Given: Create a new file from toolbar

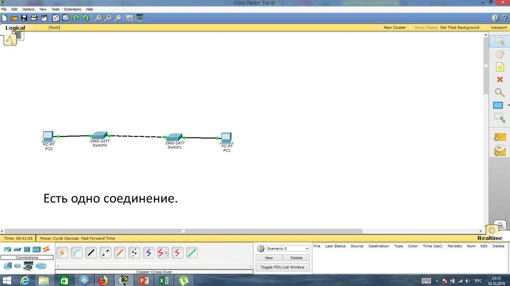Looking at the screenshot, I should (x=4, y=18).
